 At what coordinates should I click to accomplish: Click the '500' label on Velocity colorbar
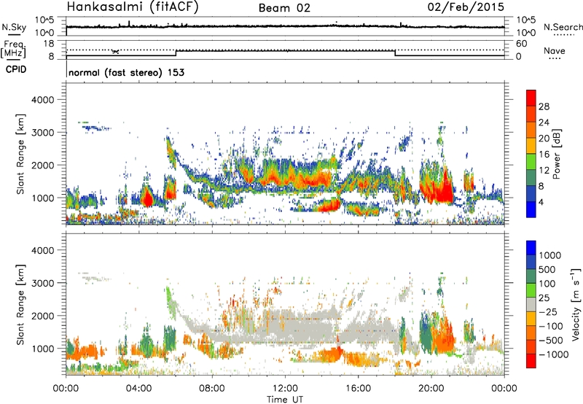(x=547, y=270)
